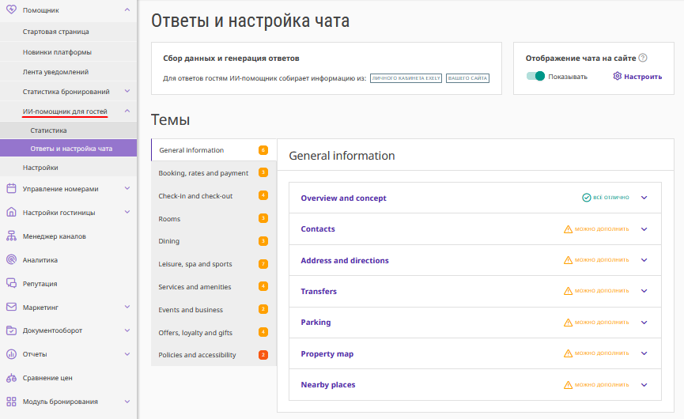Select the Booking, rates and payment topic
Image resolution: width=684 pixels, height=419 pixels.
point(214,172)
